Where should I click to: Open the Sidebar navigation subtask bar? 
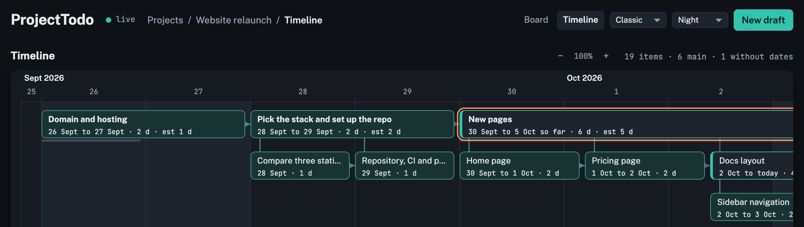click(752, 207)
